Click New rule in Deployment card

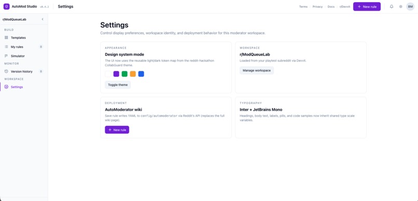pos(117,130)
